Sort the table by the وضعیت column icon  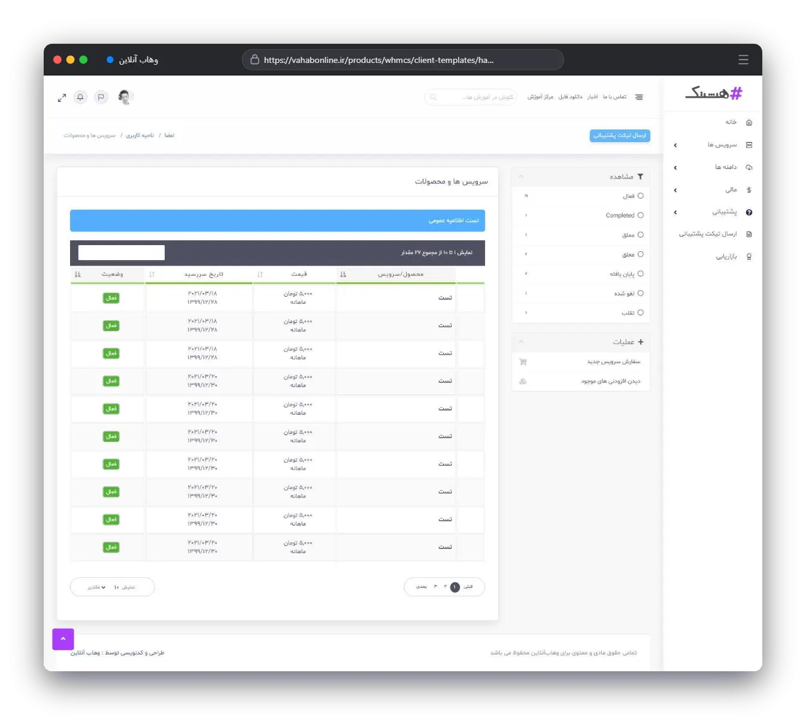(x=77, y=274)
